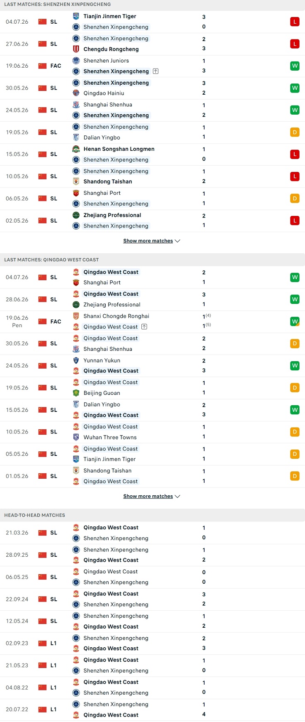Click the Henan Songshan Longmen logo
This screenshot has width=305, height=722.
(x=76, y=149)
